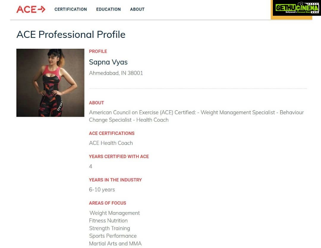The image size is (321, 248).
Task: Click the Sapna Vyas profile photo
Action: [x=50, y=83]
